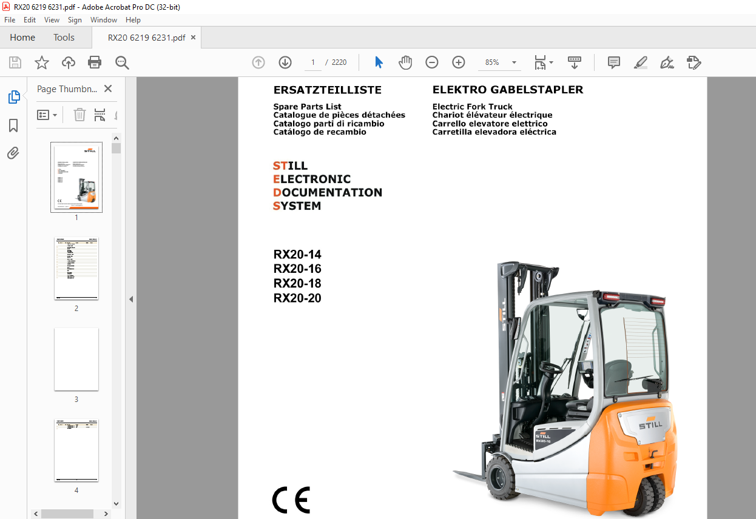Open the Find text magnifier tool
Screen dimensions: 756x519
tap(122, 62)
